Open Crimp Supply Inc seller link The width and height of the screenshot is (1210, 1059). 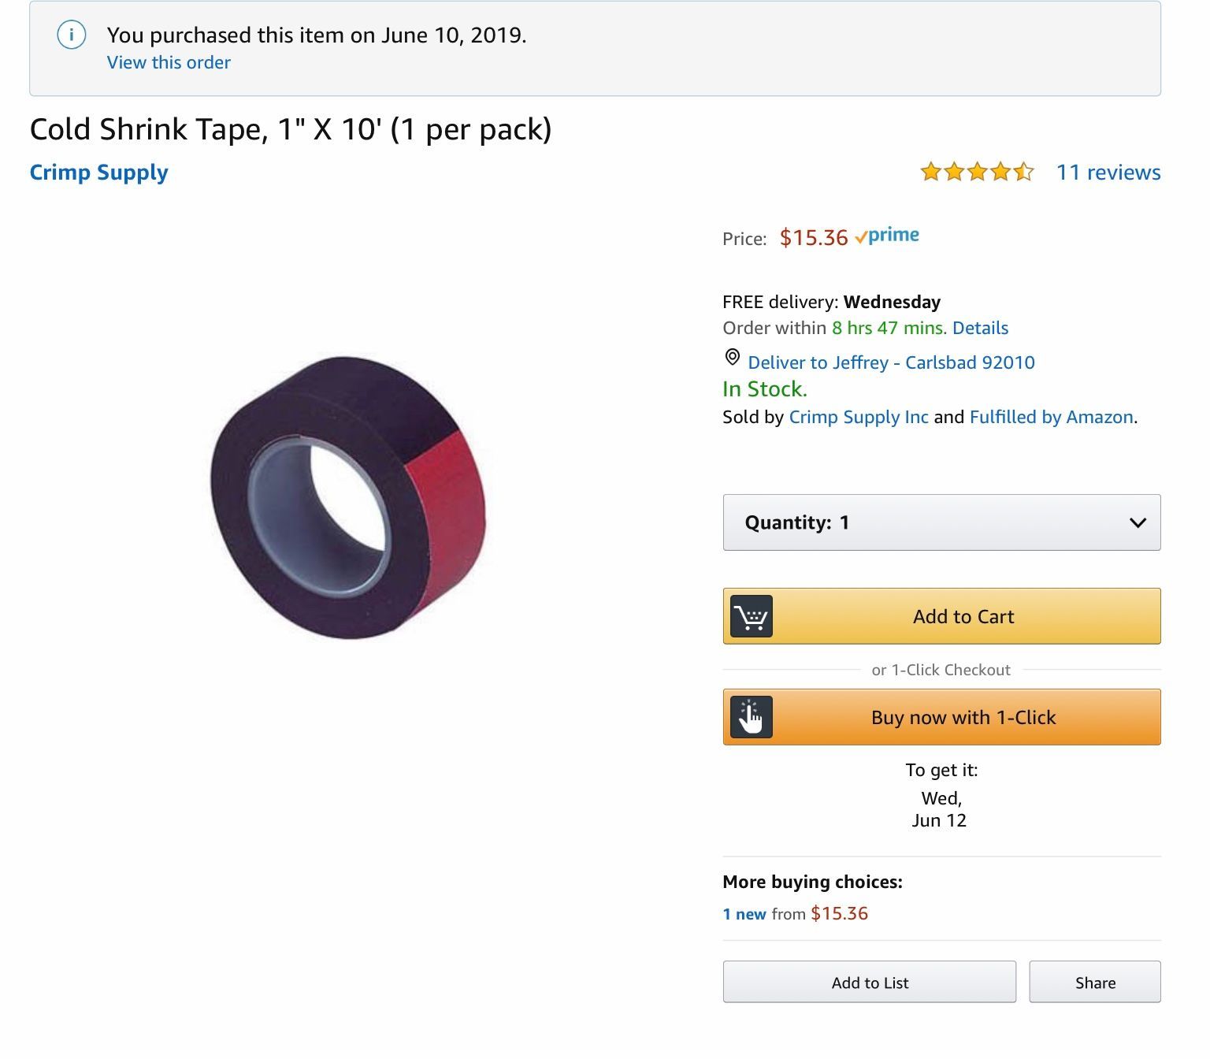[858, 417]
